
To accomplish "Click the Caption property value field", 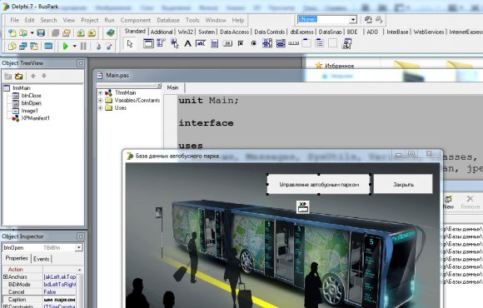I will coord(59,300).
